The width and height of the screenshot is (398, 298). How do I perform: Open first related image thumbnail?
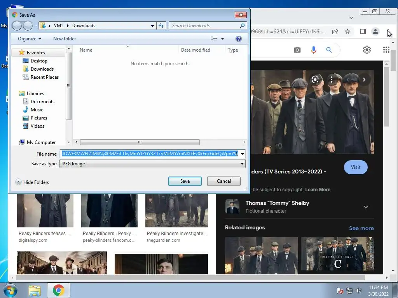point(262,255)
